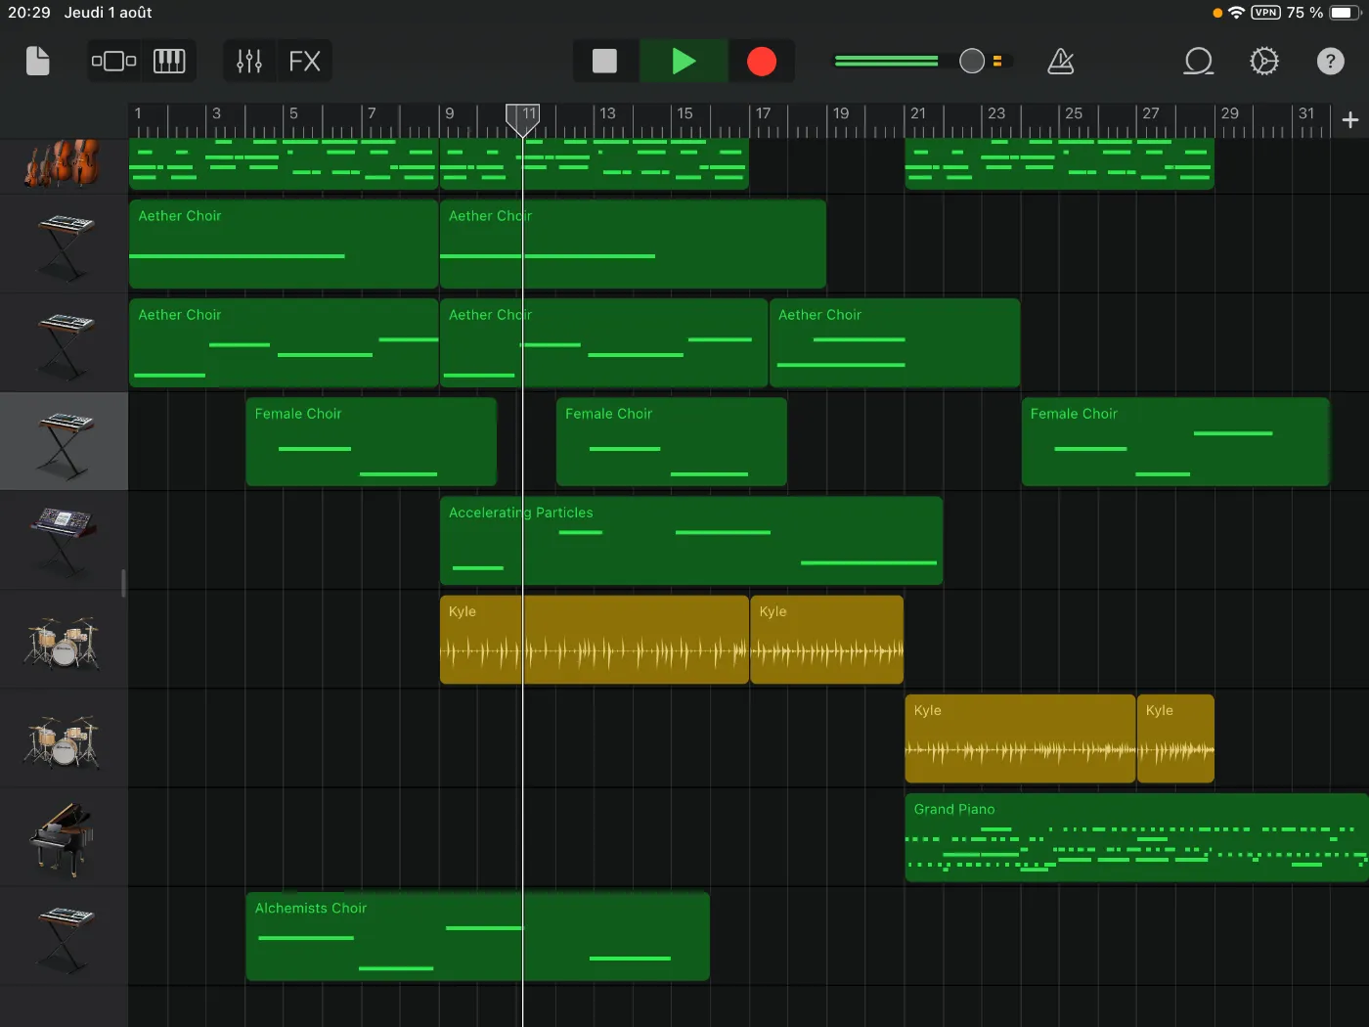Select the strings instrument track header
The height and width of the screenshot is (1027, 1369).
click(x=64, y=163)
